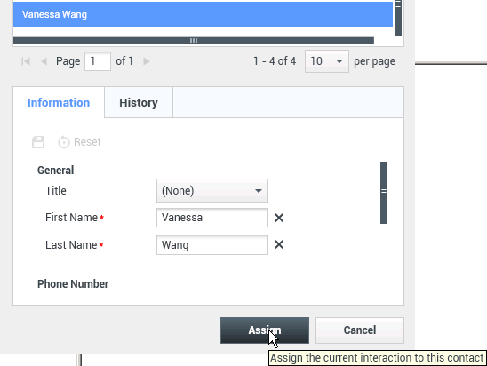Click the Reset icon button
Viewport: 487px width, 366px height.
(x=79, y=142)
